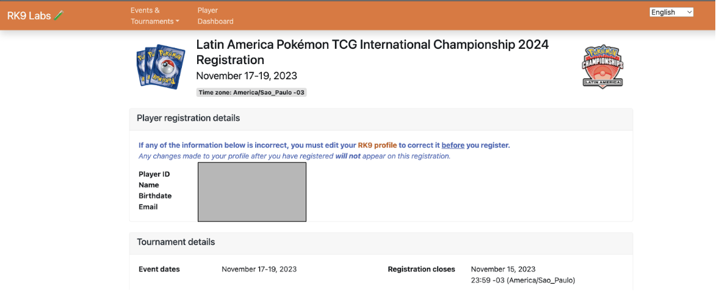Image resolution: width=719 pixels, height=302 pixels.
Task: Click the time zone America/Sao_Paulo badge
Action: click(x=251, y=93)
